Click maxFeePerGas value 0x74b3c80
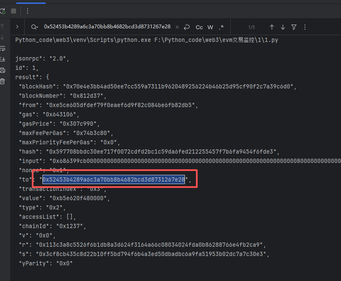 click(x=92, y=133)
